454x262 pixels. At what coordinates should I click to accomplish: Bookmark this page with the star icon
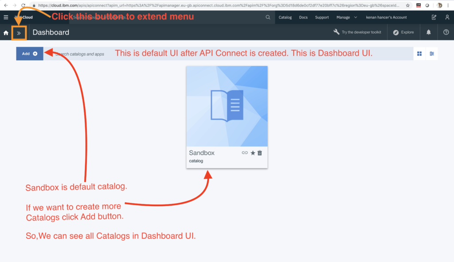click(408, 5)
